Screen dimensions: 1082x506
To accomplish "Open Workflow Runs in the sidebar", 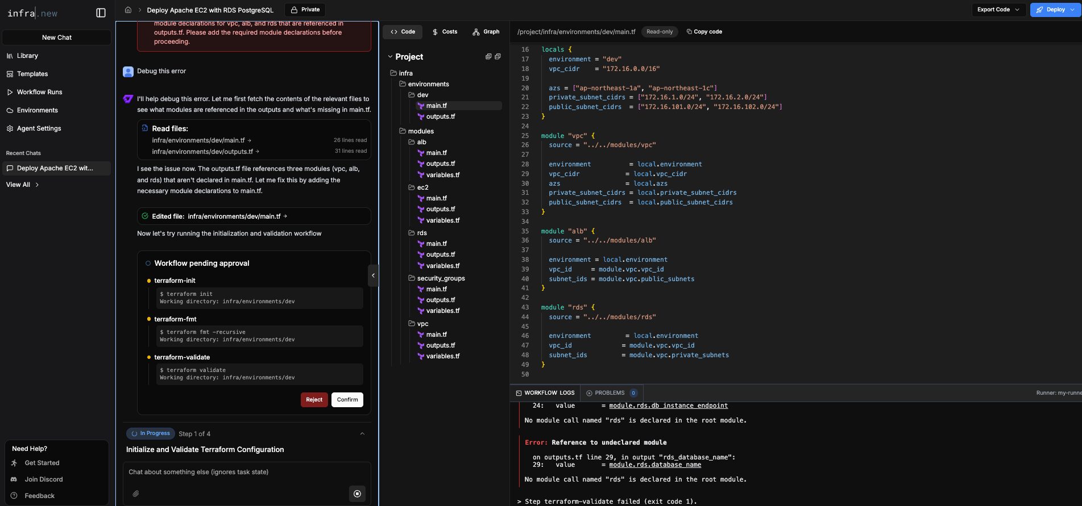I will click(39, 92).
